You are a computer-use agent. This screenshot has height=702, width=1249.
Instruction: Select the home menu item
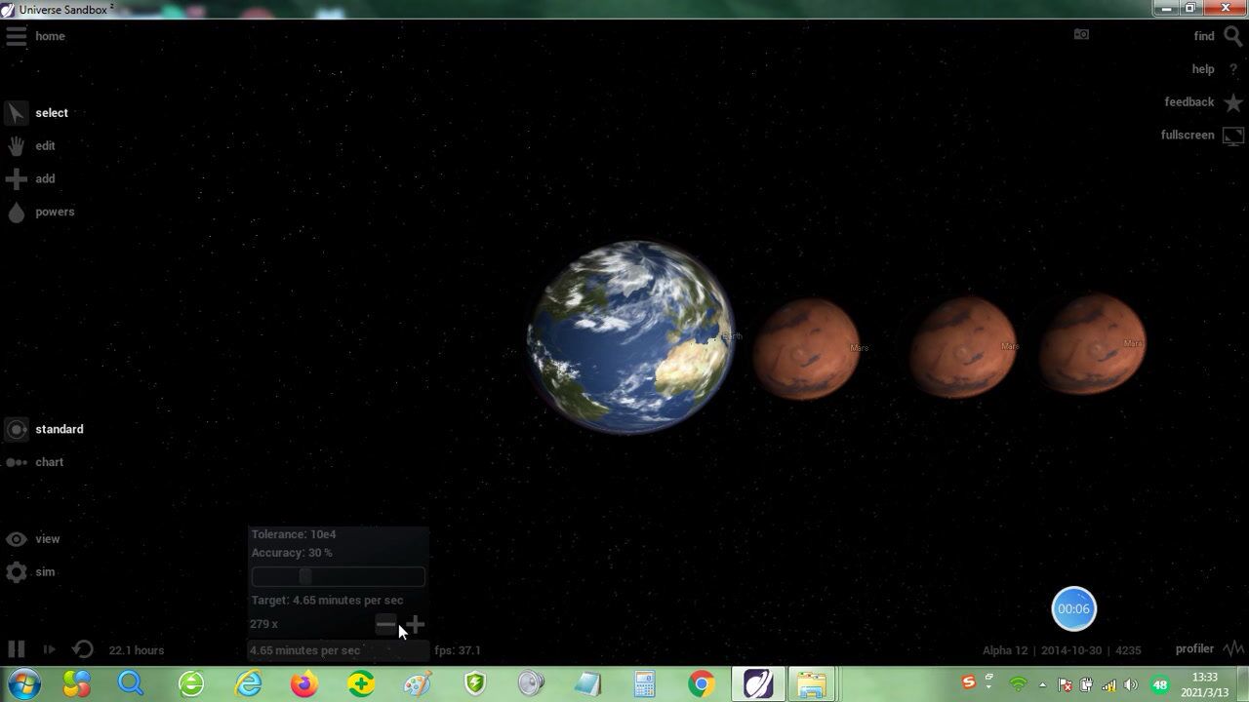tap(50, 36)
